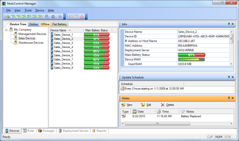Open the Help menu
The image size is (239, 141).
51,10
